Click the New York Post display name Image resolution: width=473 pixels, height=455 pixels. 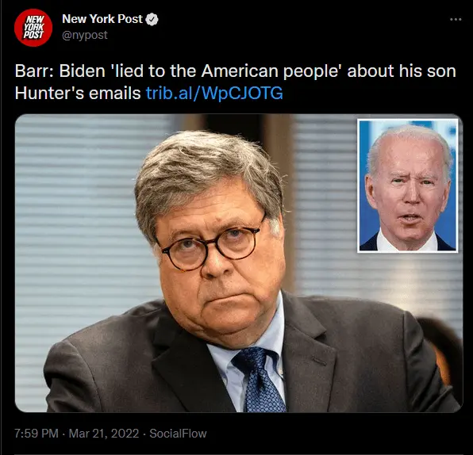102,19
